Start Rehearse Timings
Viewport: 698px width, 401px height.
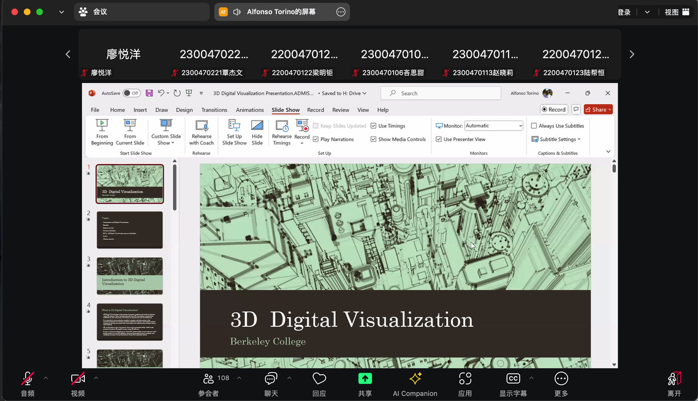[x=282, y=126]
